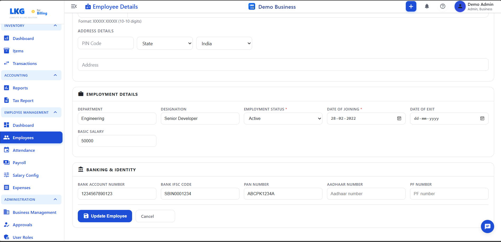Collapse the Inventory sidebar section
This screenshot has width=501, height=242.
[x=55, y=26]
